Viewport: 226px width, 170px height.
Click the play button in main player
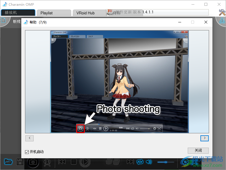pyautogui.click(x=85, y=162)
